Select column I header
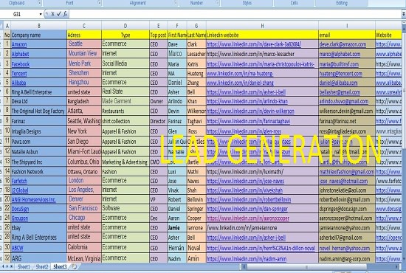 point(347,26)
